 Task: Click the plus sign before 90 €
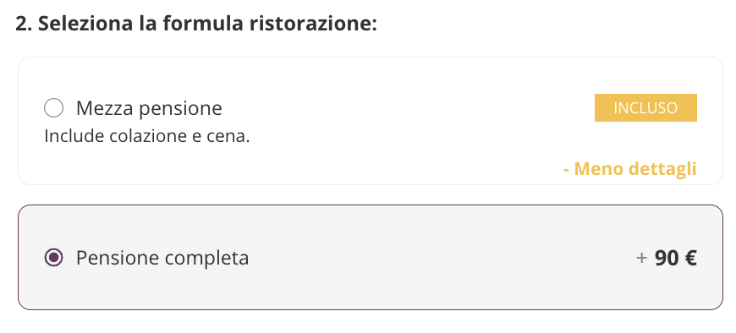pos(641,258)
